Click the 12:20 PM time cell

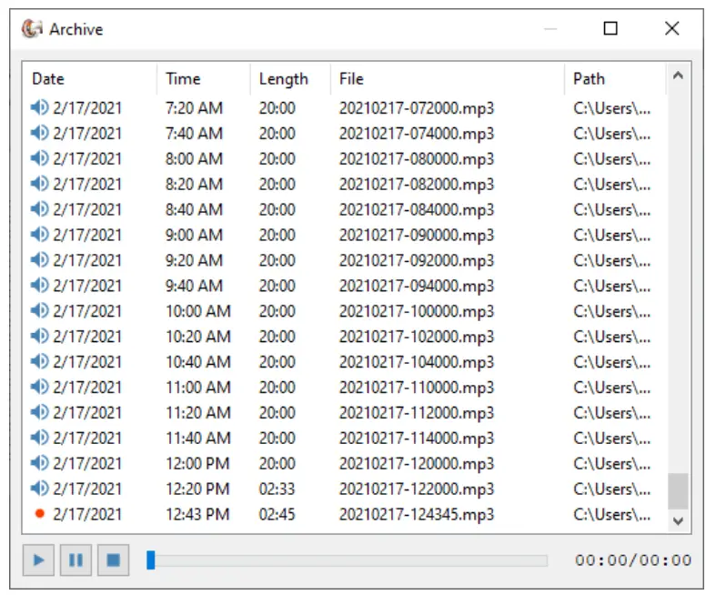pos(197,489)
